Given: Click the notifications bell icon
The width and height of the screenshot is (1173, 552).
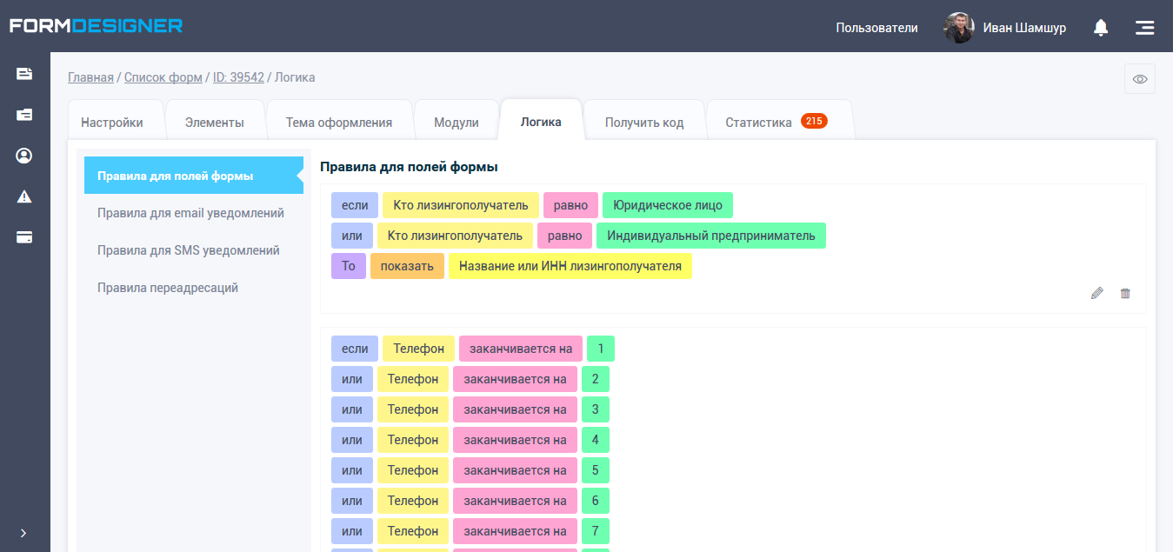Looking at the screenshot, I should [x=1101, y=28].
